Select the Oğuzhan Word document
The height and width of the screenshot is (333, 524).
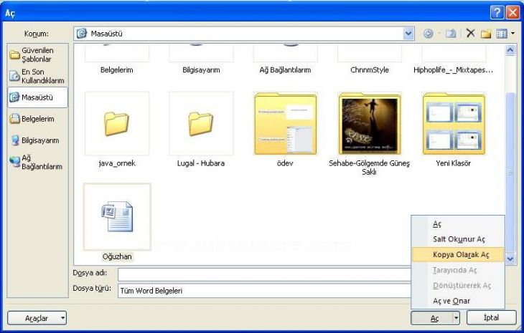tap(117, 222)
